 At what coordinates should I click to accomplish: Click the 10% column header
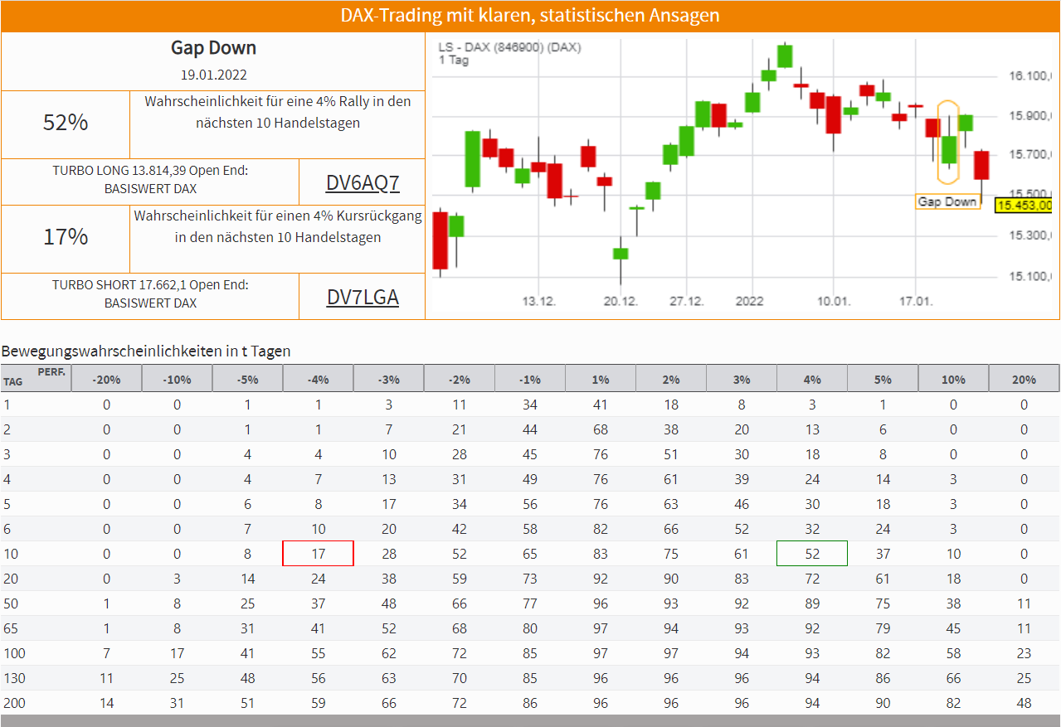click(x=952, y=379)
